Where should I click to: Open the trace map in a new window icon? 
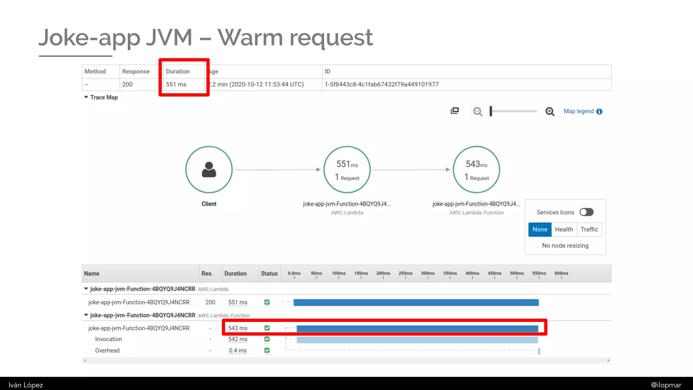click(x=455, y=111)
